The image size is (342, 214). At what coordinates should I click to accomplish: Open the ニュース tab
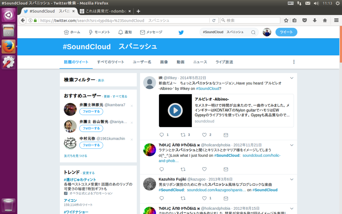200,62
